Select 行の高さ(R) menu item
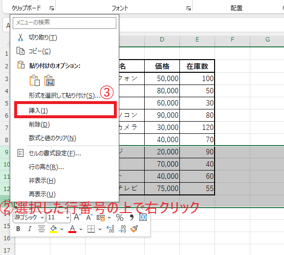The height and width of the screenshot is (255, 284). (65, 167)
